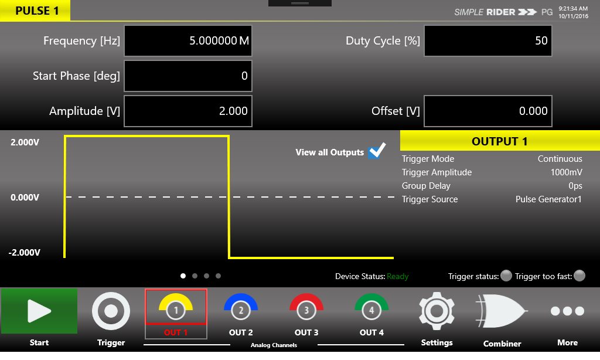Expand the top pull-down handle
The height and width of the screenshot is (360, 600).
[x=299, y=4]
